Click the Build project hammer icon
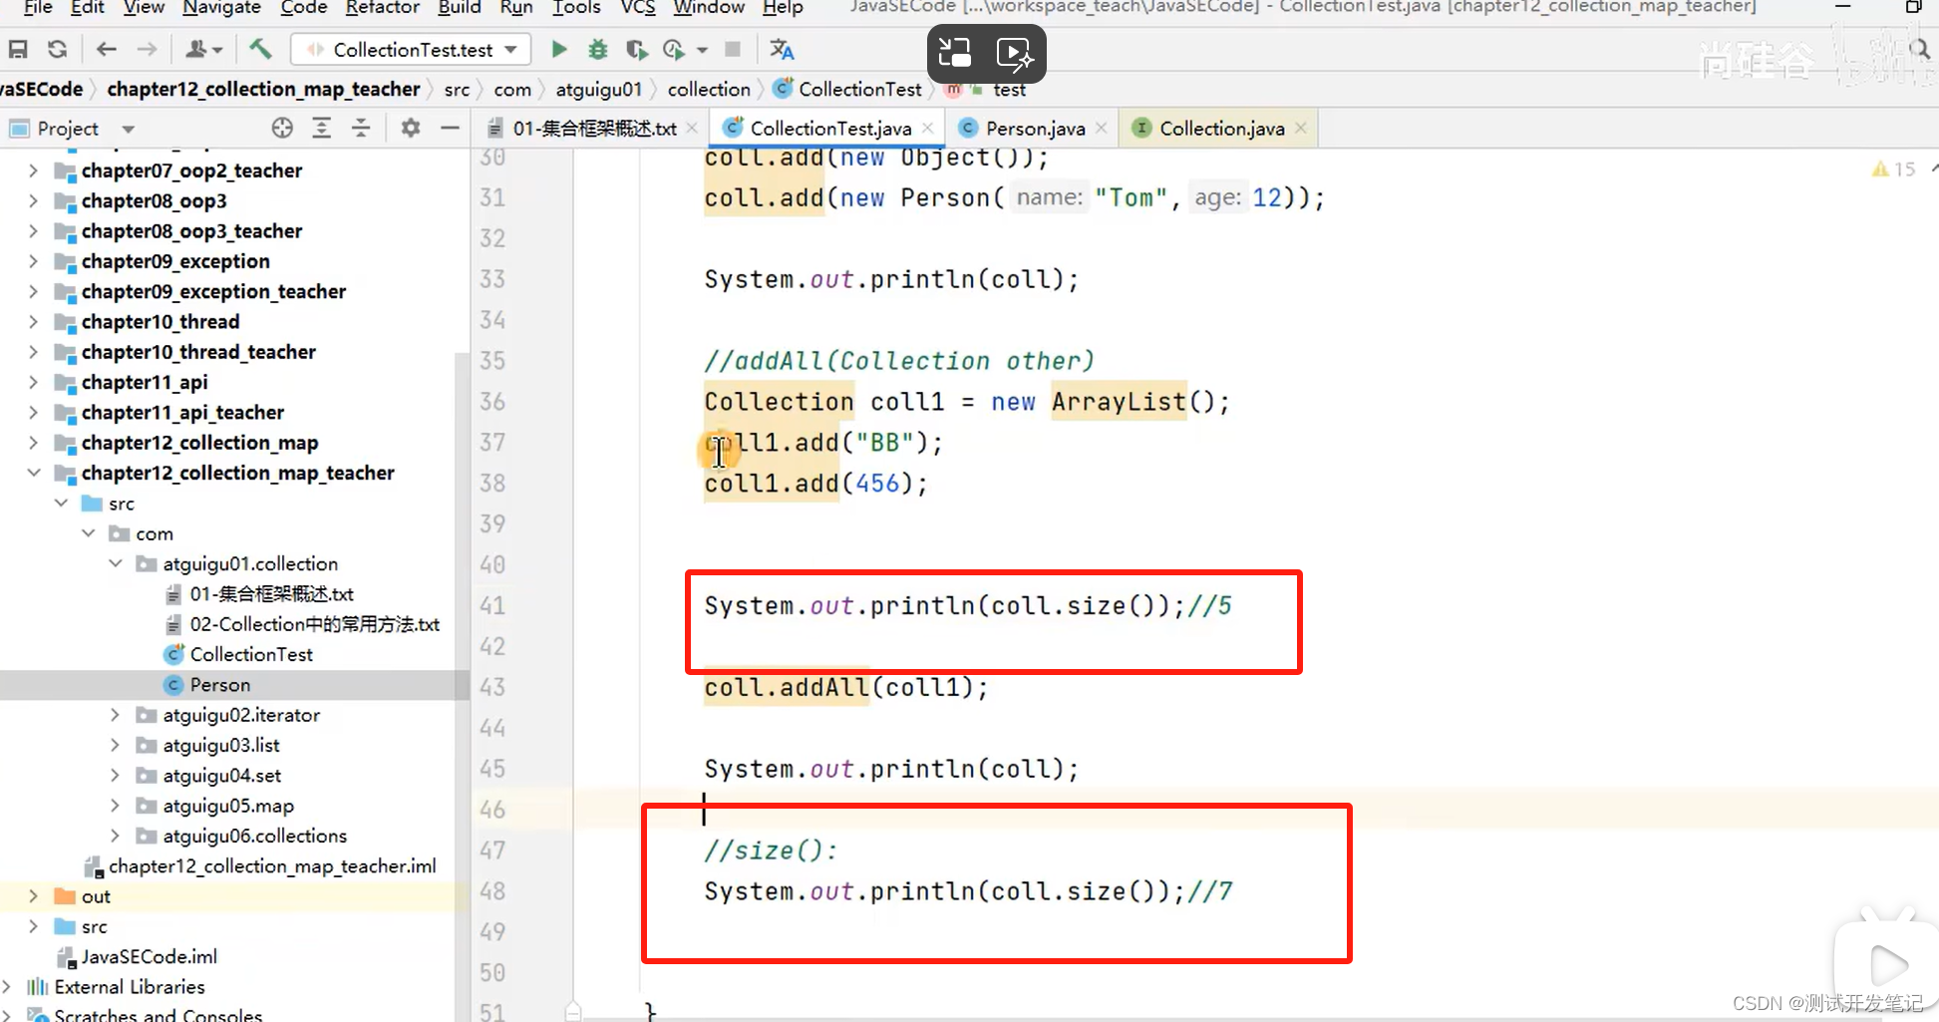1939x1022 pixels. [261, 49]
